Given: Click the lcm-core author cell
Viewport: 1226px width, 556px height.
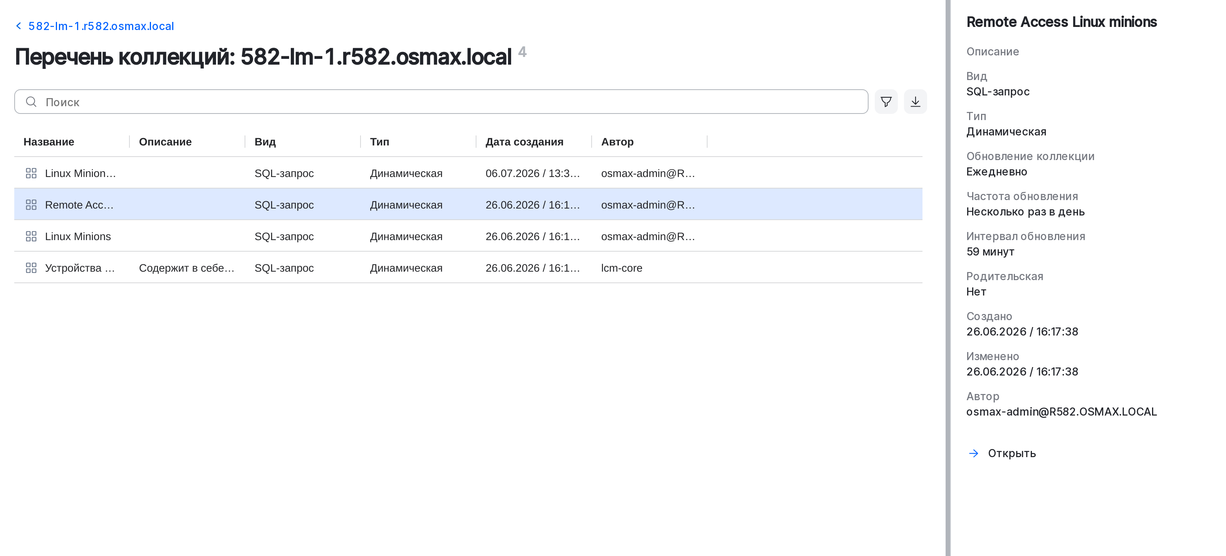Looking at the screenshot, I should (622, 268).
